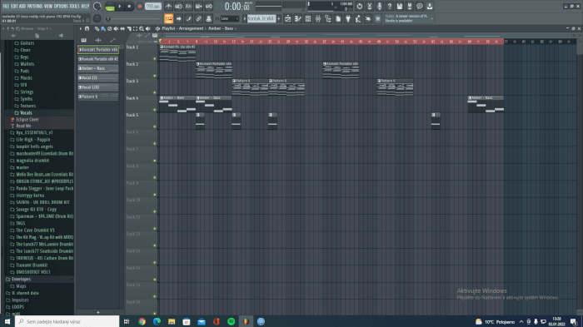Screen dimensions: 583x327
Task: Toggle the metronome icon
Action: [168, 7]
